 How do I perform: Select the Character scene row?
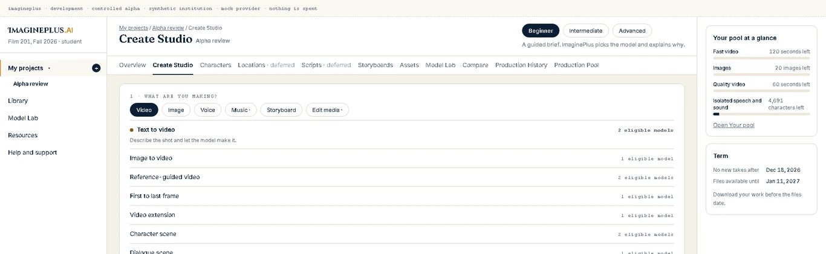[x=402, y=233]
